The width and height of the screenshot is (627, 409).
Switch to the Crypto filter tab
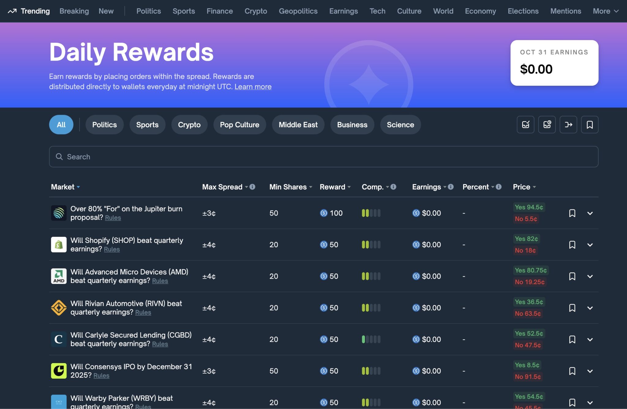(x=189, y=125)
